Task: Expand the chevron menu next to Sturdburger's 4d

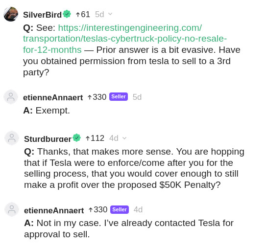Action: pyautogui.click(x=124, y=138)
